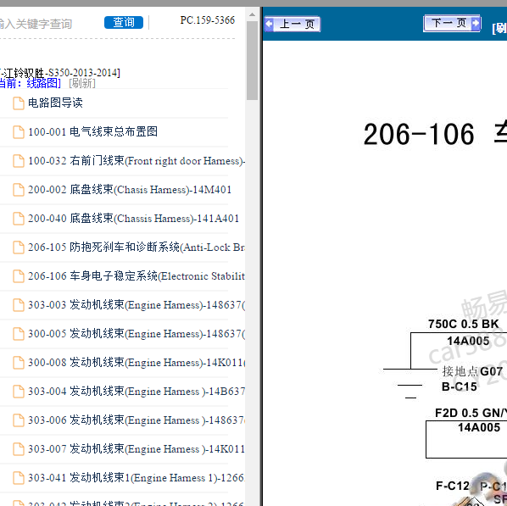
Task: Click document icon beside 303-004
Action: [19, 391]
